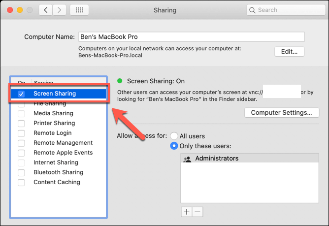Click the magnifying glass search icon
This screenshot has width=329, height=226.
[x=252, y=10]
